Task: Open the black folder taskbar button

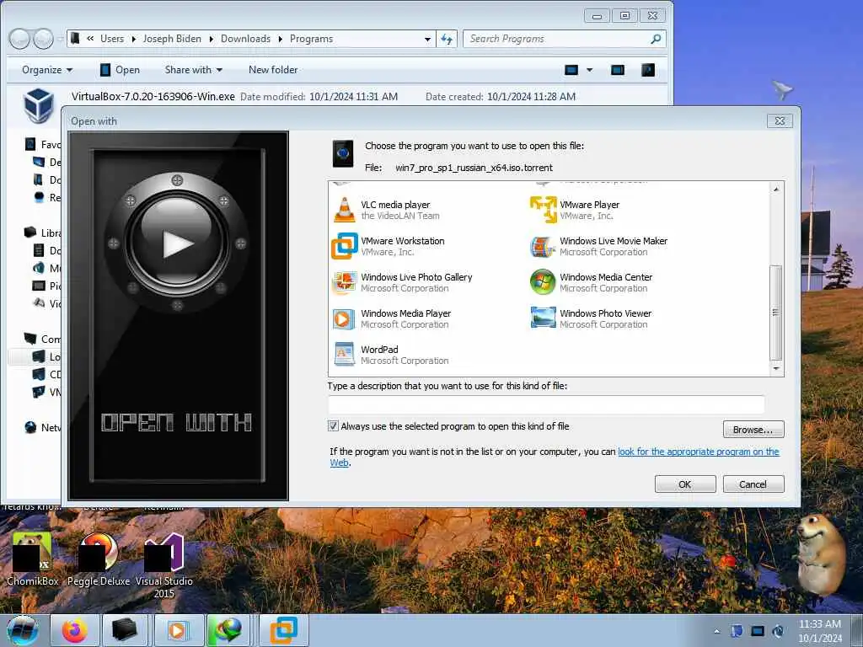Action: pyautogui.click(x=125, y=630)
